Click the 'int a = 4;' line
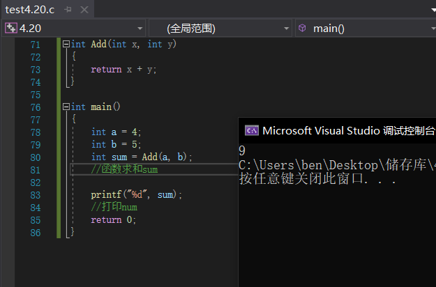436x287 pixels. [x=116, y=132]
